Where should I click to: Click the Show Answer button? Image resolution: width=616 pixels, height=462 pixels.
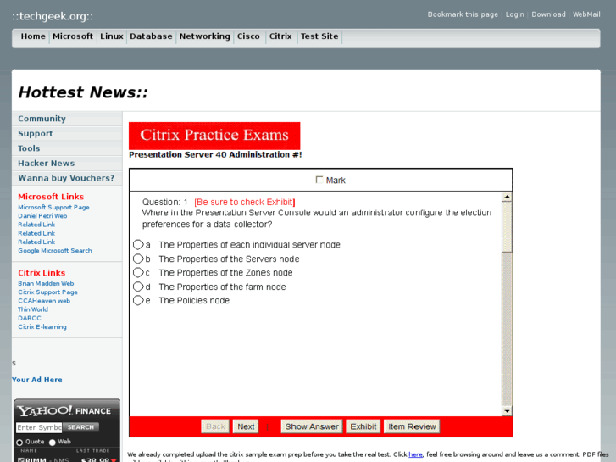point(312,426)
